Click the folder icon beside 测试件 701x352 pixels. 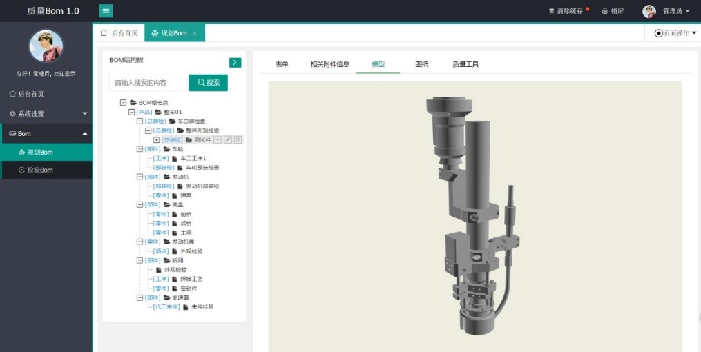[189, 140]
